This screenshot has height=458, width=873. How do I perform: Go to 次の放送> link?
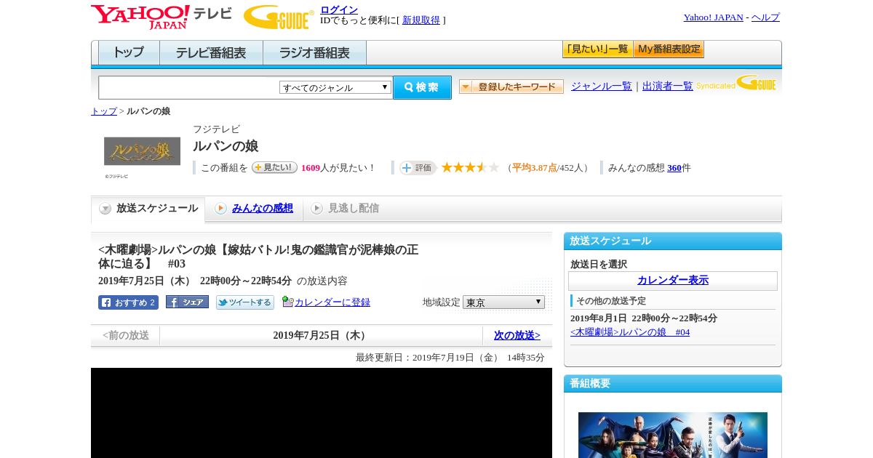pos(517,335)
